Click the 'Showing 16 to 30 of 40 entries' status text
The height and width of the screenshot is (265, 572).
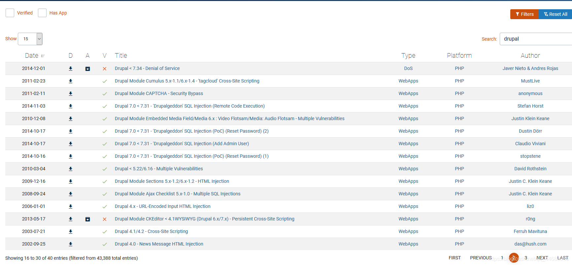click(x=72, y=258)
